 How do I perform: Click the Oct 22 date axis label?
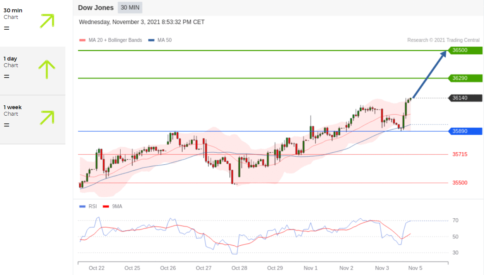[96, 268]
